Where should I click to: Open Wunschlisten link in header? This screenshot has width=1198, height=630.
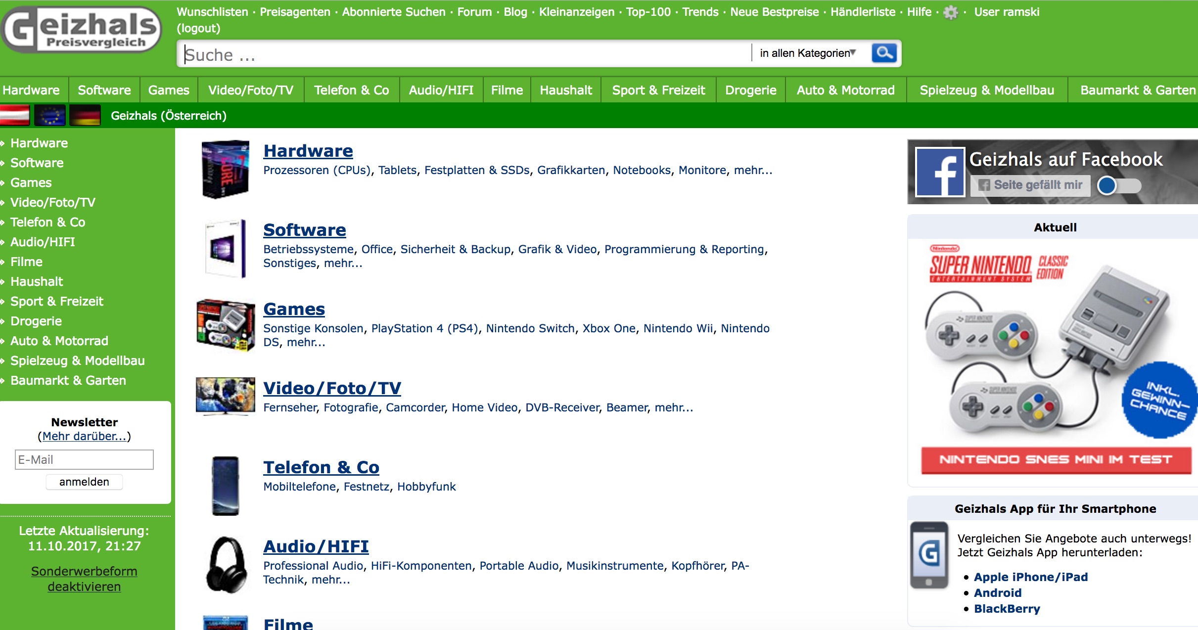(x=213, y=12)
